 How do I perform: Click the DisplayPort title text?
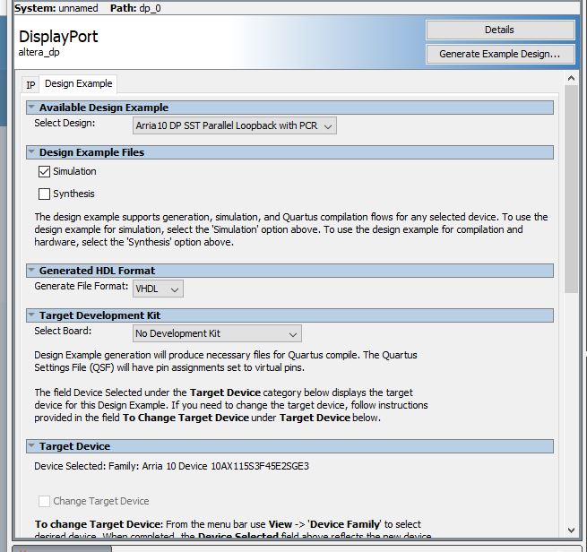tap(58, 37)
